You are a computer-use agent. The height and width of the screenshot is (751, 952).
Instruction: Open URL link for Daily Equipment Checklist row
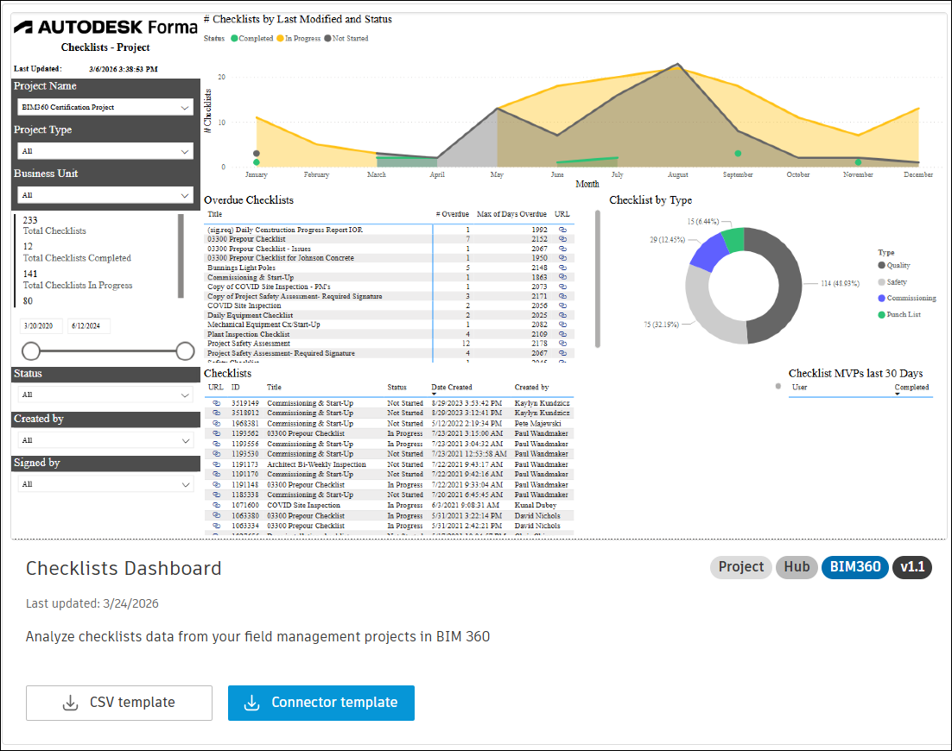562,315
